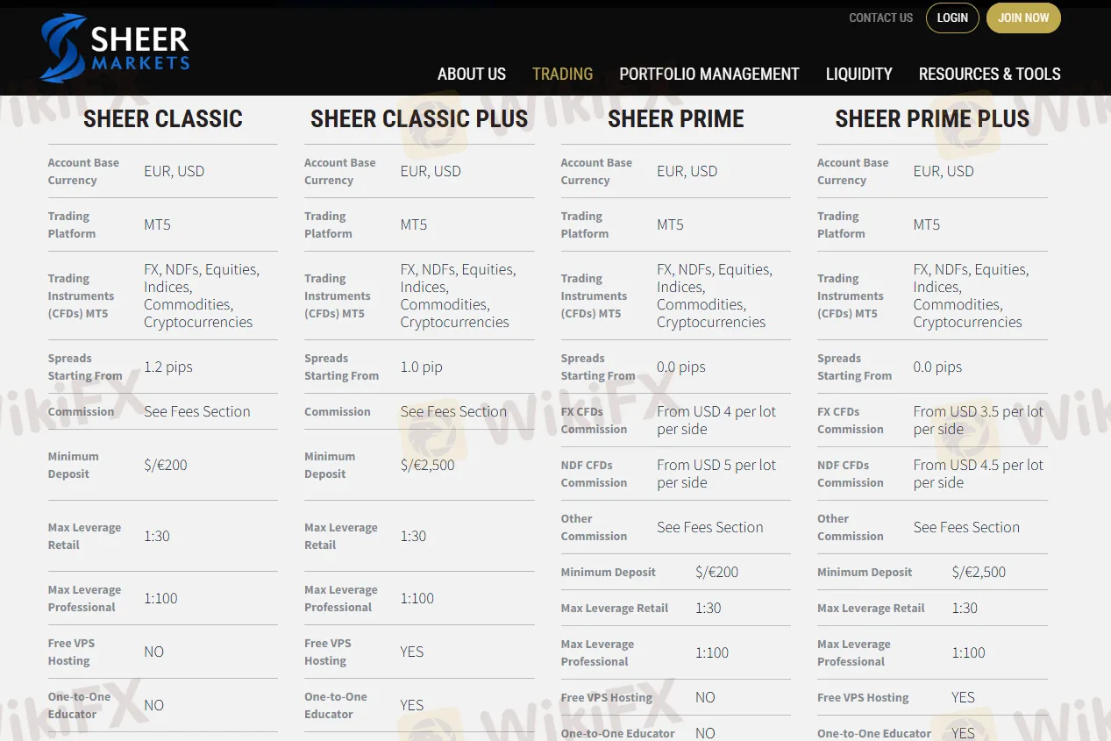This screenshot has height=741, width=1111.
Task: Open the About Us menu
Action: pyautogui.click(x=472, y=74)
